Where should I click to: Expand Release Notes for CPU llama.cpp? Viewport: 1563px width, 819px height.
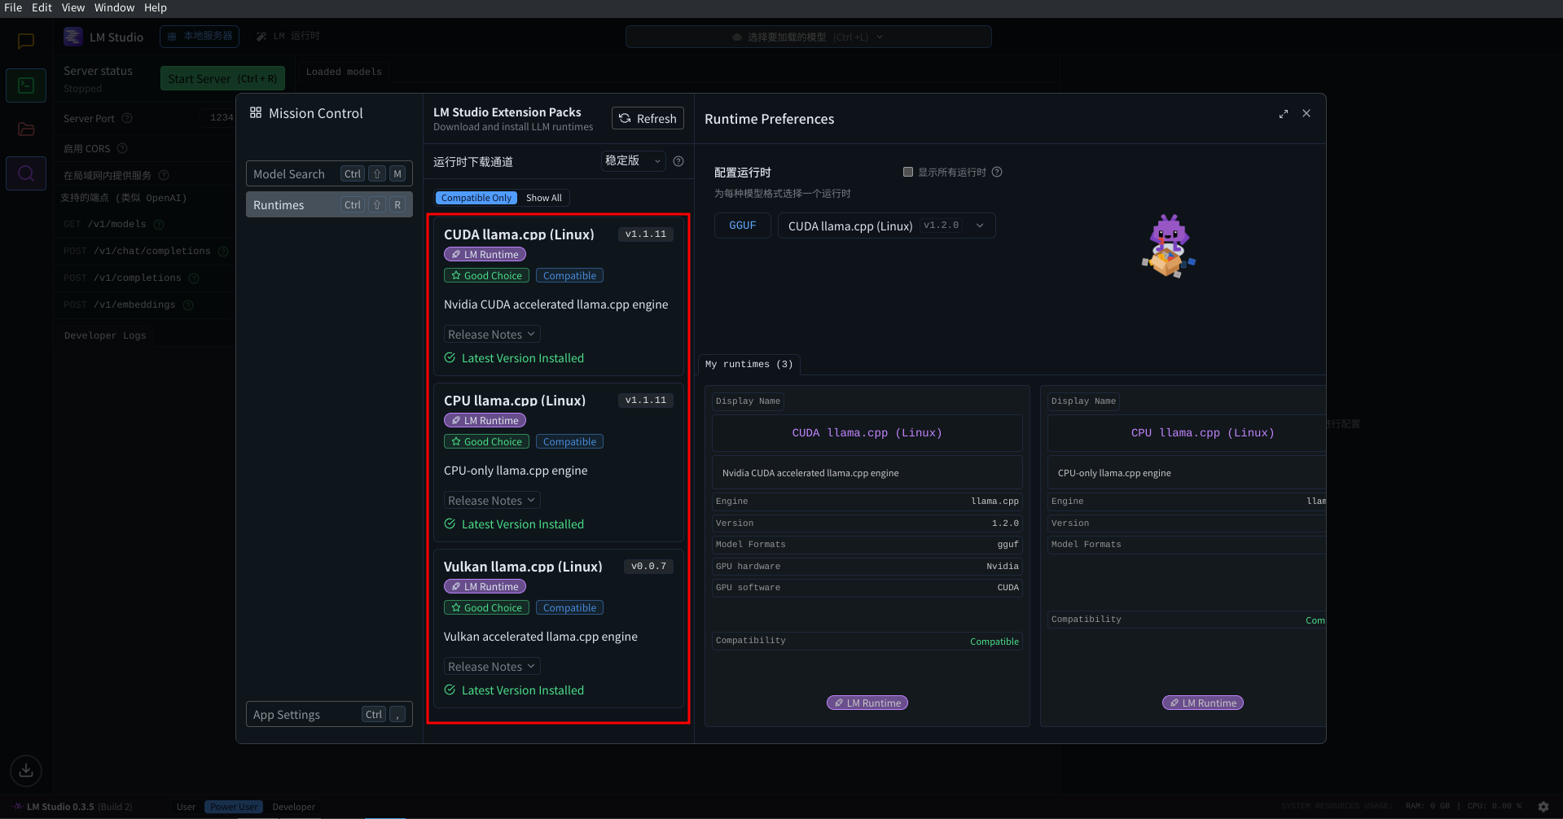point(492,501)
